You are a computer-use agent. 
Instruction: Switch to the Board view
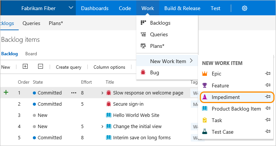pyautogui.click(x=31, y=54)
